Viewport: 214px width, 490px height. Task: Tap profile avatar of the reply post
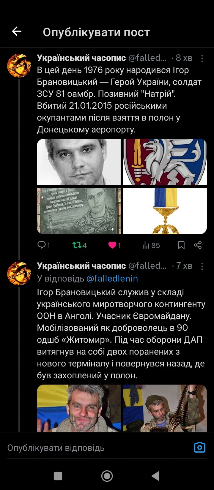click(x=19, y=273)
